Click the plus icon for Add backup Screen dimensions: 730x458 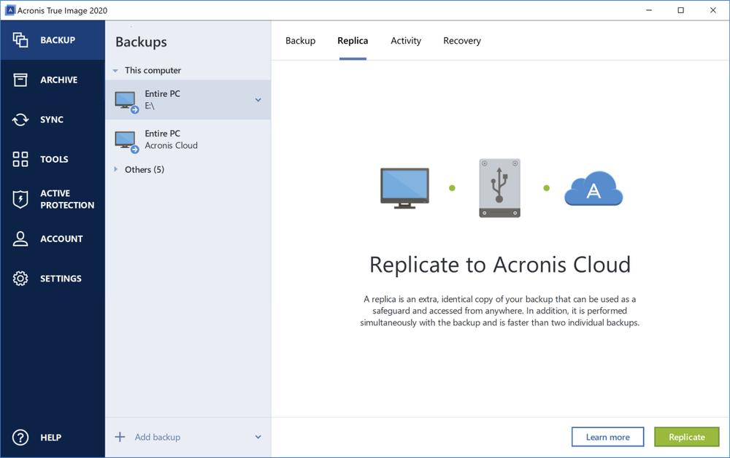(120, 437)
